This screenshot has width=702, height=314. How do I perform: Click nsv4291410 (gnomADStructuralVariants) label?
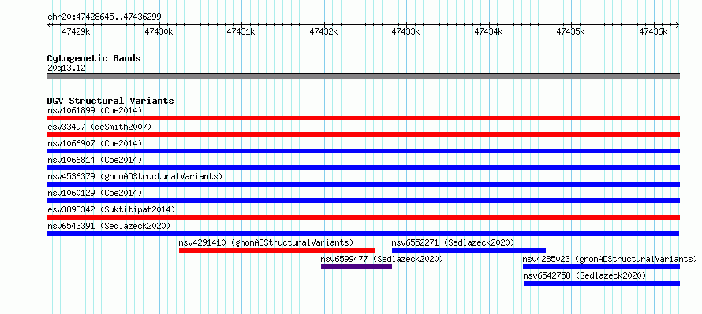tap(266, 242)
